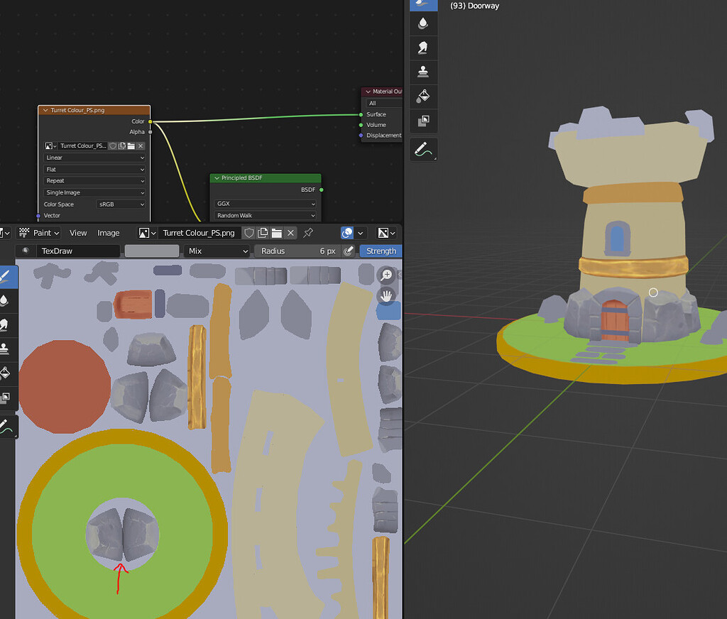Click the "(93) Doorway" viewport label
The width and height of the screenshot is (727, 619).
(475, 6)
